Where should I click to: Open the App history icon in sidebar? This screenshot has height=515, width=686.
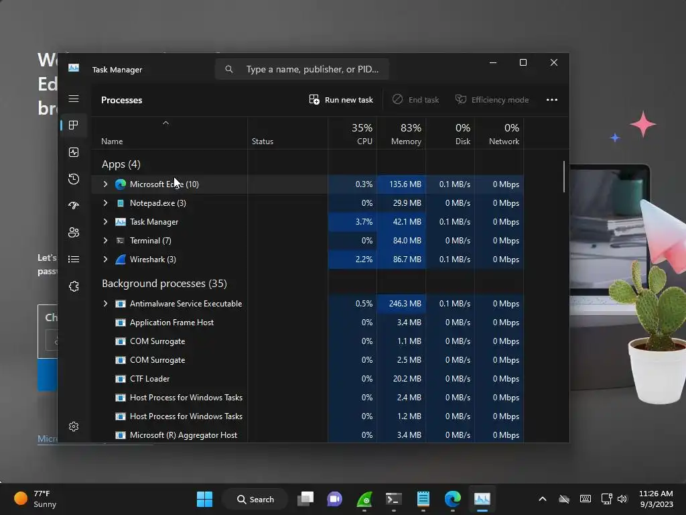pyautogui.click(x=74, y=178)
